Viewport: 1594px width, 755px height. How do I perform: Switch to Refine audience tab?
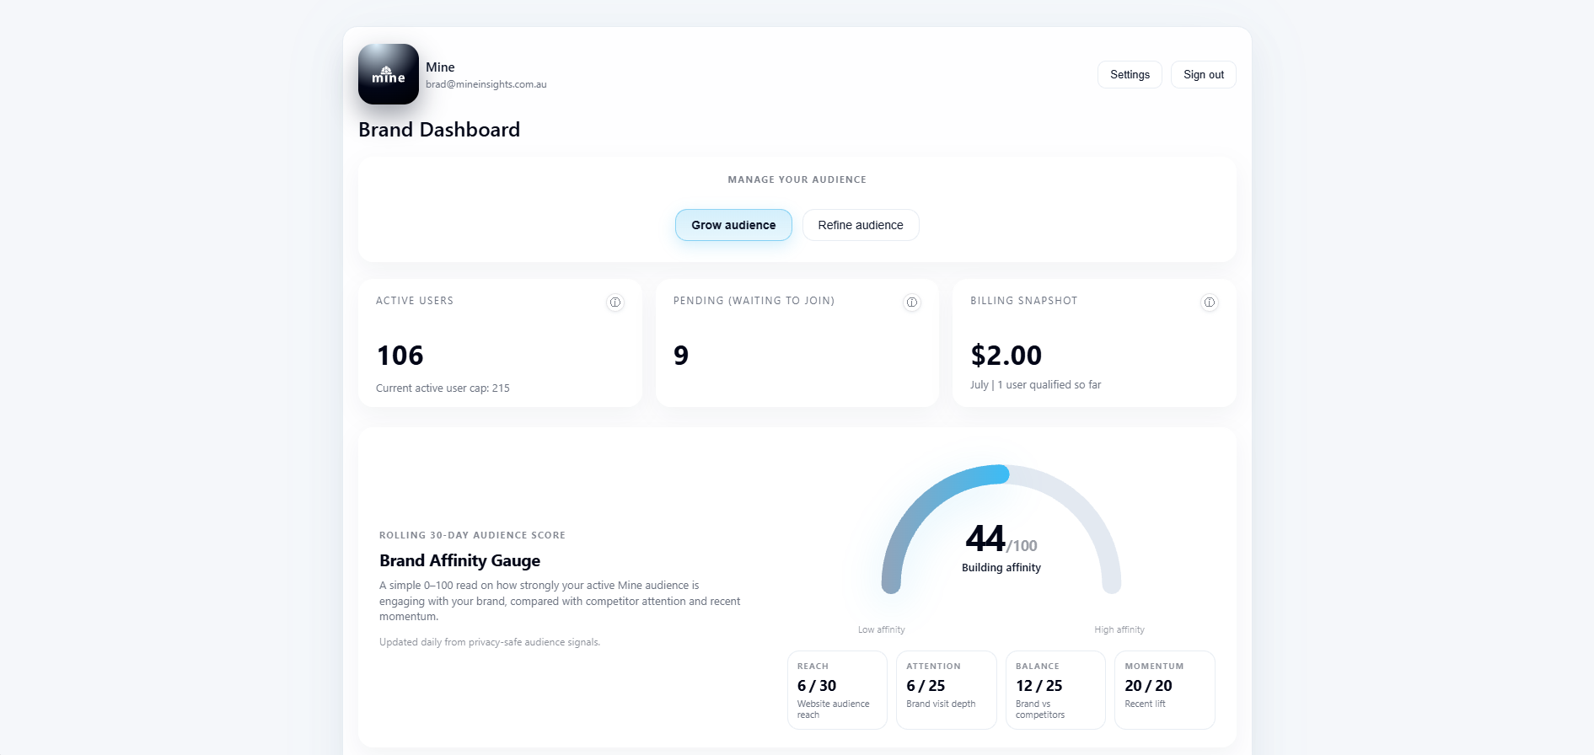(861, 225)
